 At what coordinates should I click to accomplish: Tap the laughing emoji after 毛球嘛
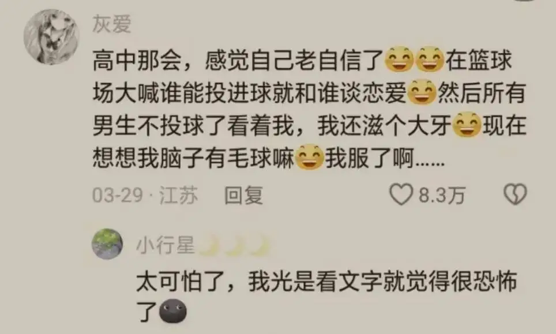tap(310, 157)
